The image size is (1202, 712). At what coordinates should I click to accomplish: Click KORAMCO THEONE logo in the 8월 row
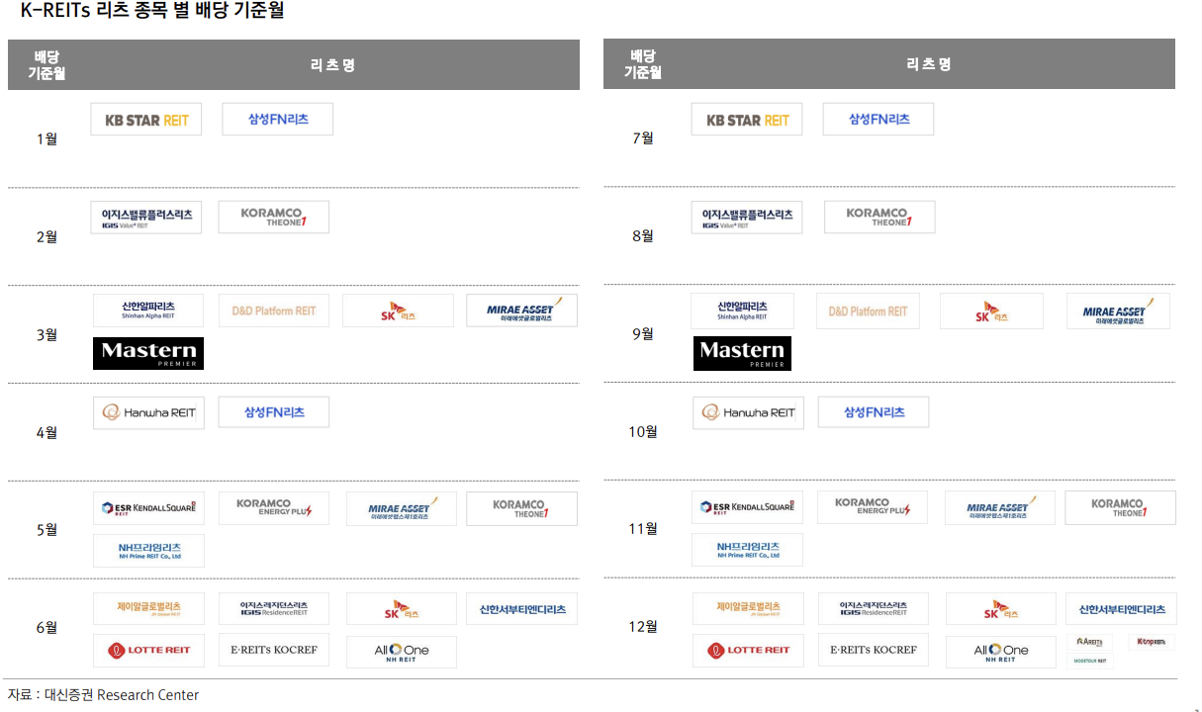click(879, 217)
